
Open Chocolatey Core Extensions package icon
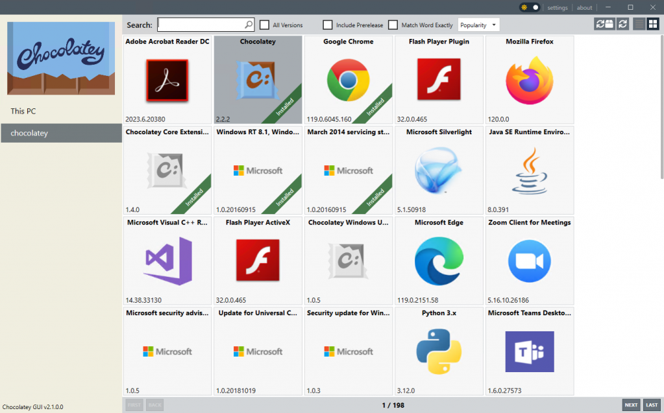pos(167,171)
